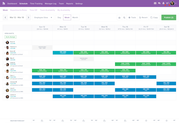Click the Publish (2) button
179x123 pixels.
(169, 18)
